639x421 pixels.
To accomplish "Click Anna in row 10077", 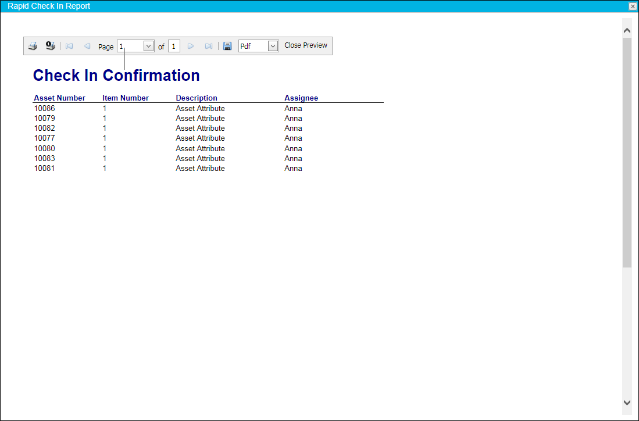I will pyautogui.click(x=293, y=138).
